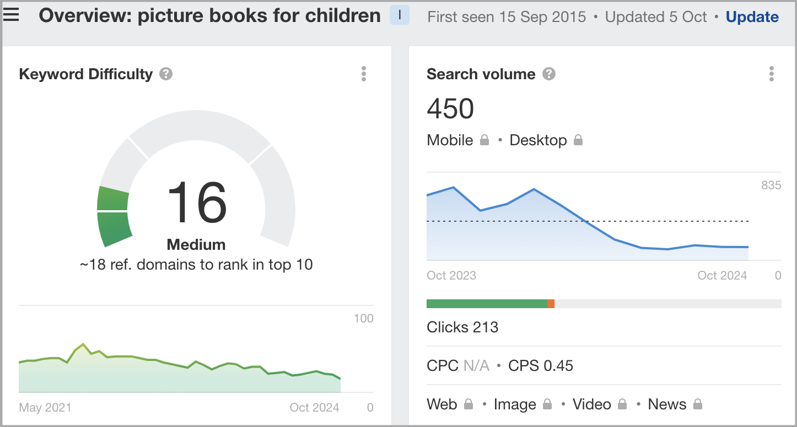Screen dimensions: 797x427
Task: Switch to the Image search tab
Action: 515,404
